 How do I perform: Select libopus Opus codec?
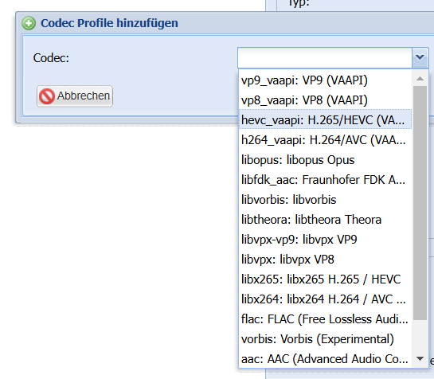pyautogui.click(x=325, y=160)
